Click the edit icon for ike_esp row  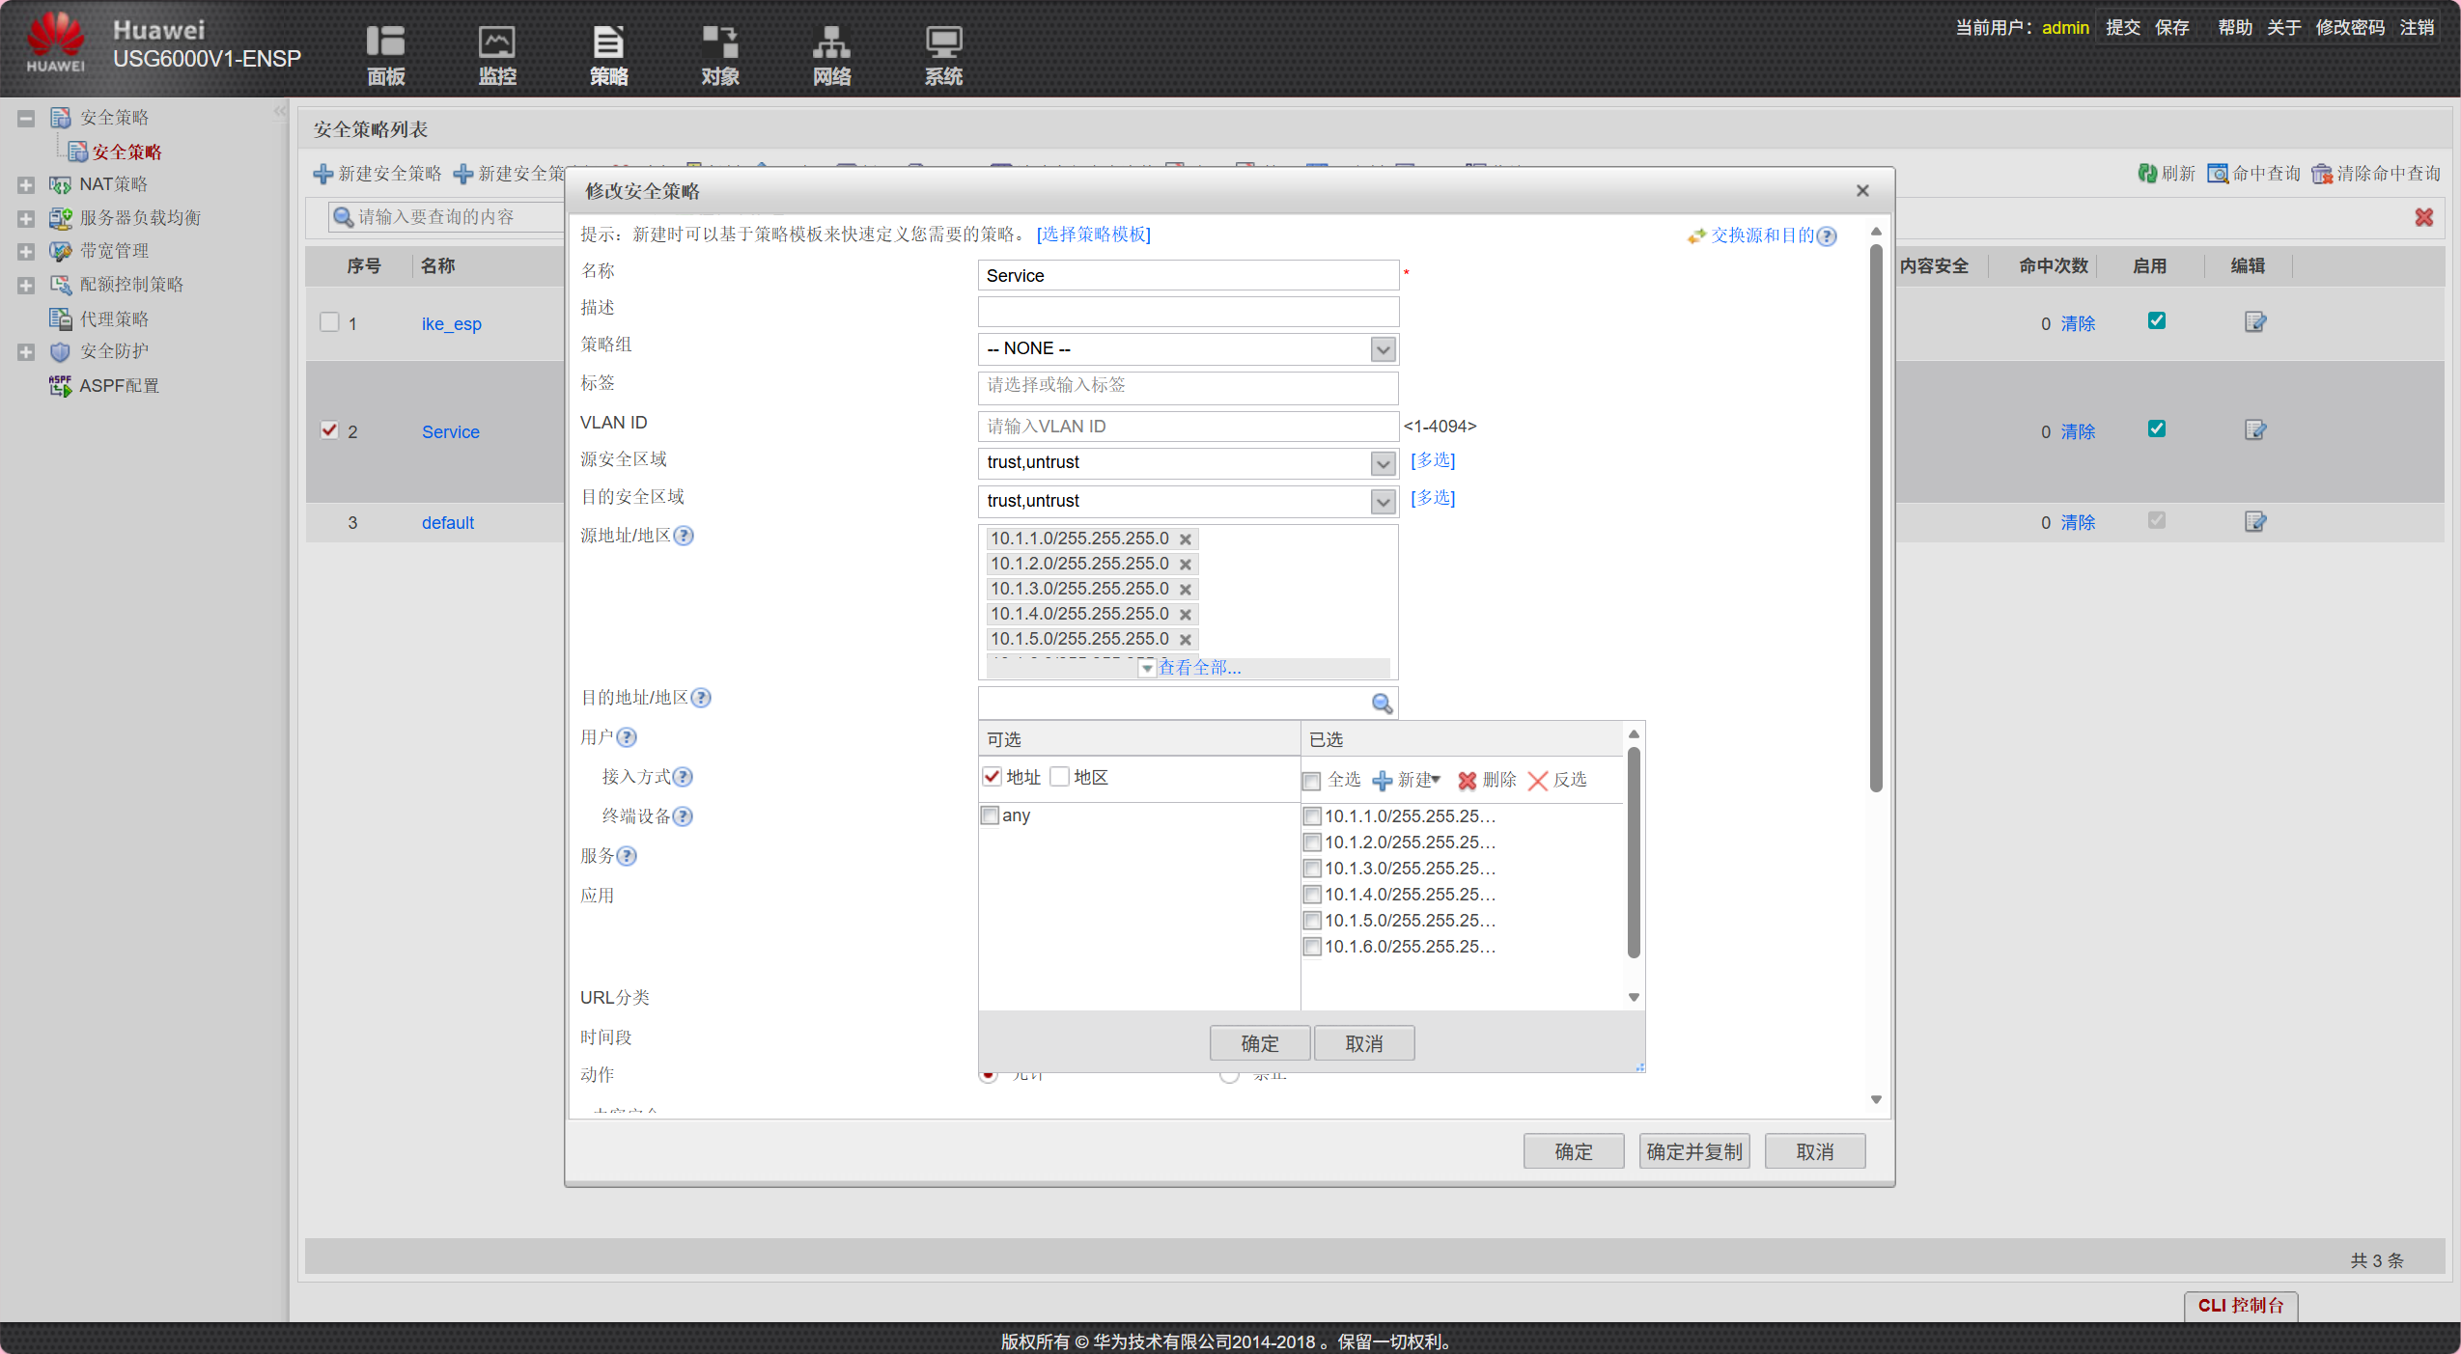pyautogui.click(x=2254, y=322)
